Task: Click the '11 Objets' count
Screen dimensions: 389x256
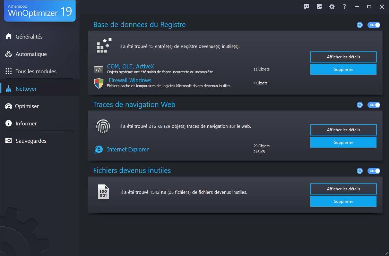Action: pos(261,69)
